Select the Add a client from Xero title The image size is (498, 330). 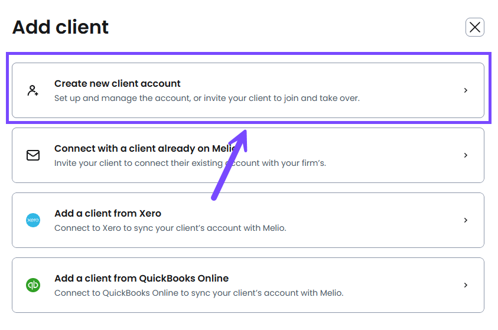(108, 213)
